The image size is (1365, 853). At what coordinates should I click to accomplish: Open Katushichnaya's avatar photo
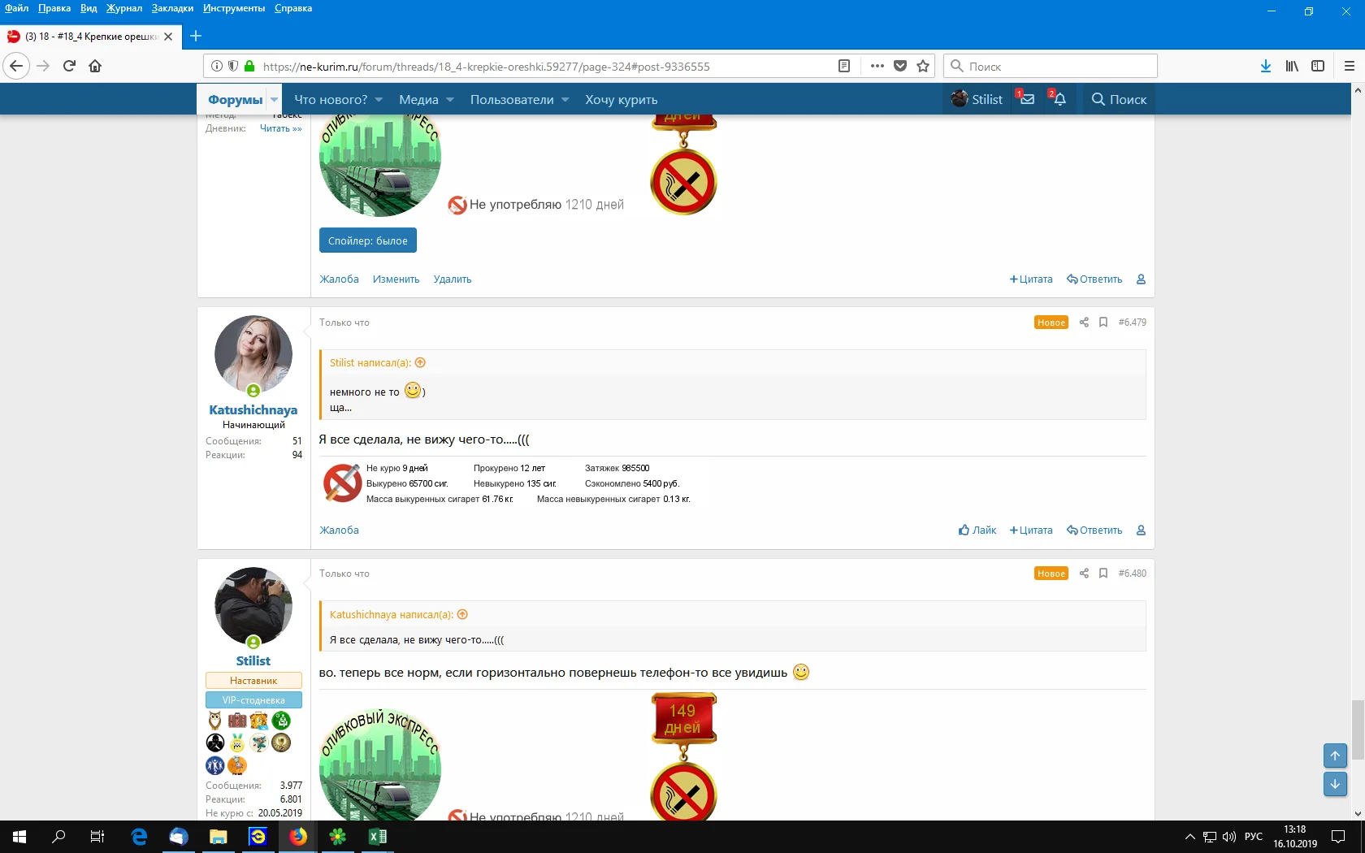coord(253,355)
